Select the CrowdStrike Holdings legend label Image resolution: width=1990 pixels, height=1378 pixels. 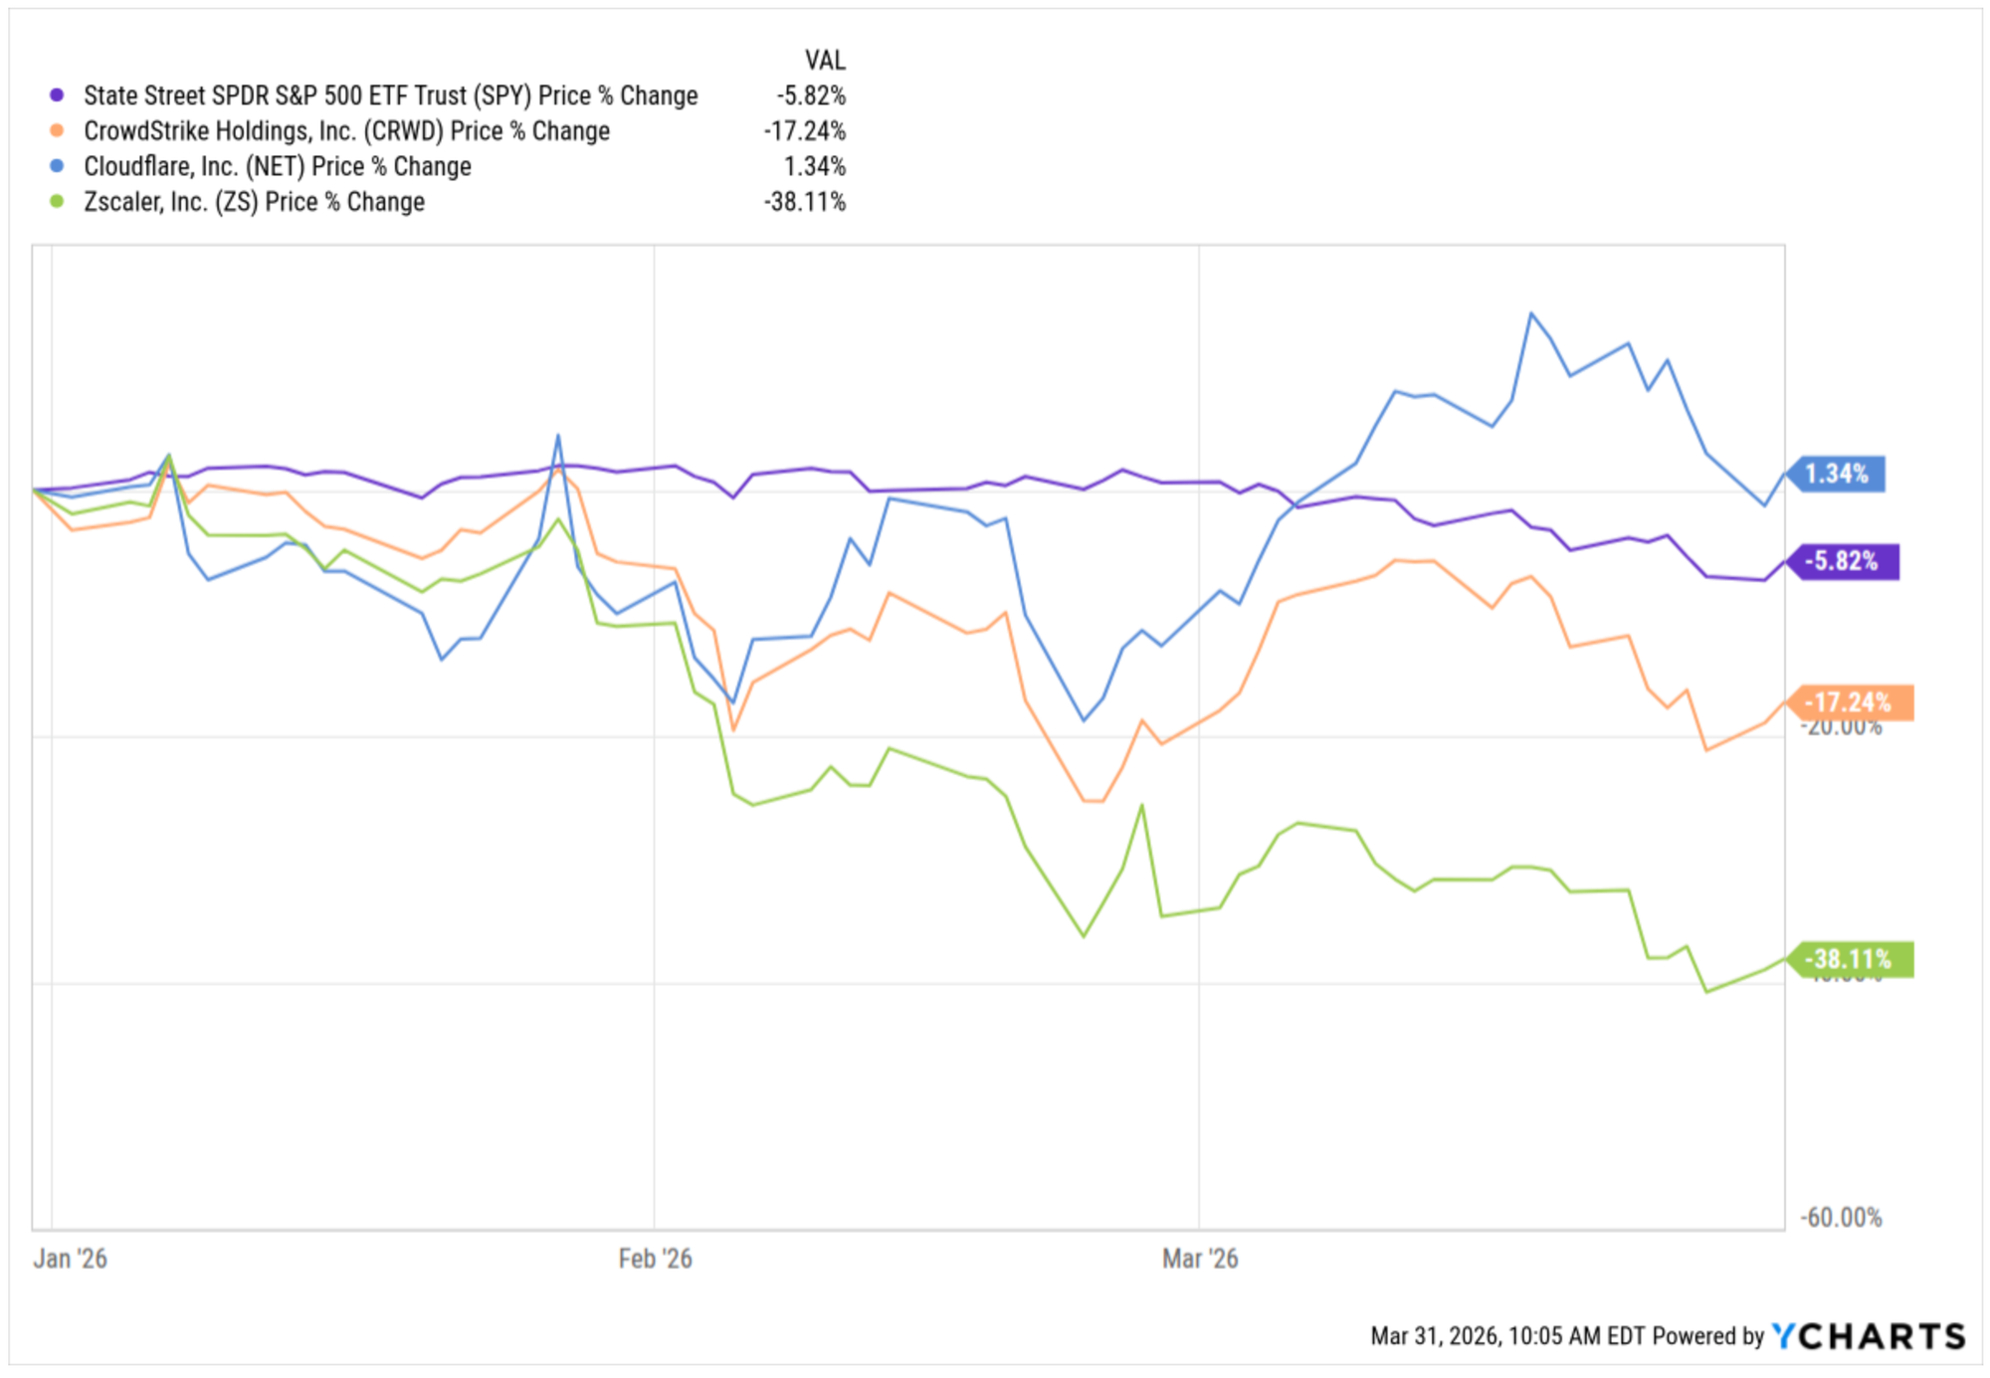[346, 130]
